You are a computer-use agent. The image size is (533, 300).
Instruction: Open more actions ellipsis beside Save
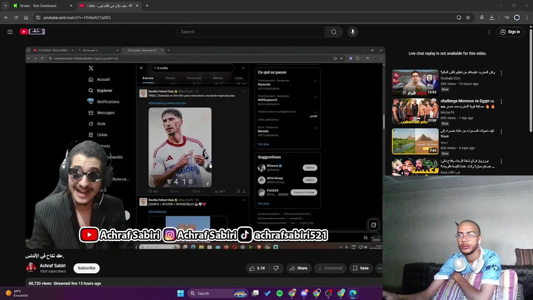tap(380, 268)
